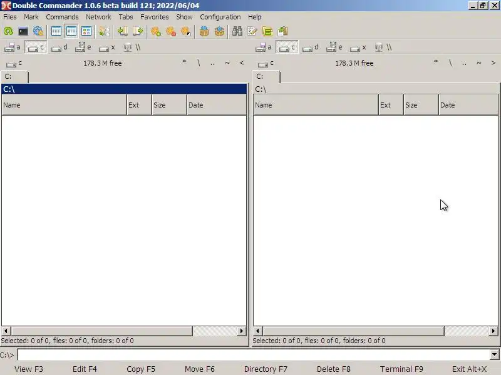
Task: Open the Files menu
Action: coord(10,17)
